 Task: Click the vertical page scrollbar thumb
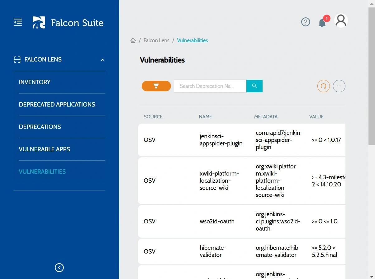point(372,76)
